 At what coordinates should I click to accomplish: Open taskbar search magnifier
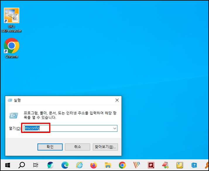coord(22,165)
